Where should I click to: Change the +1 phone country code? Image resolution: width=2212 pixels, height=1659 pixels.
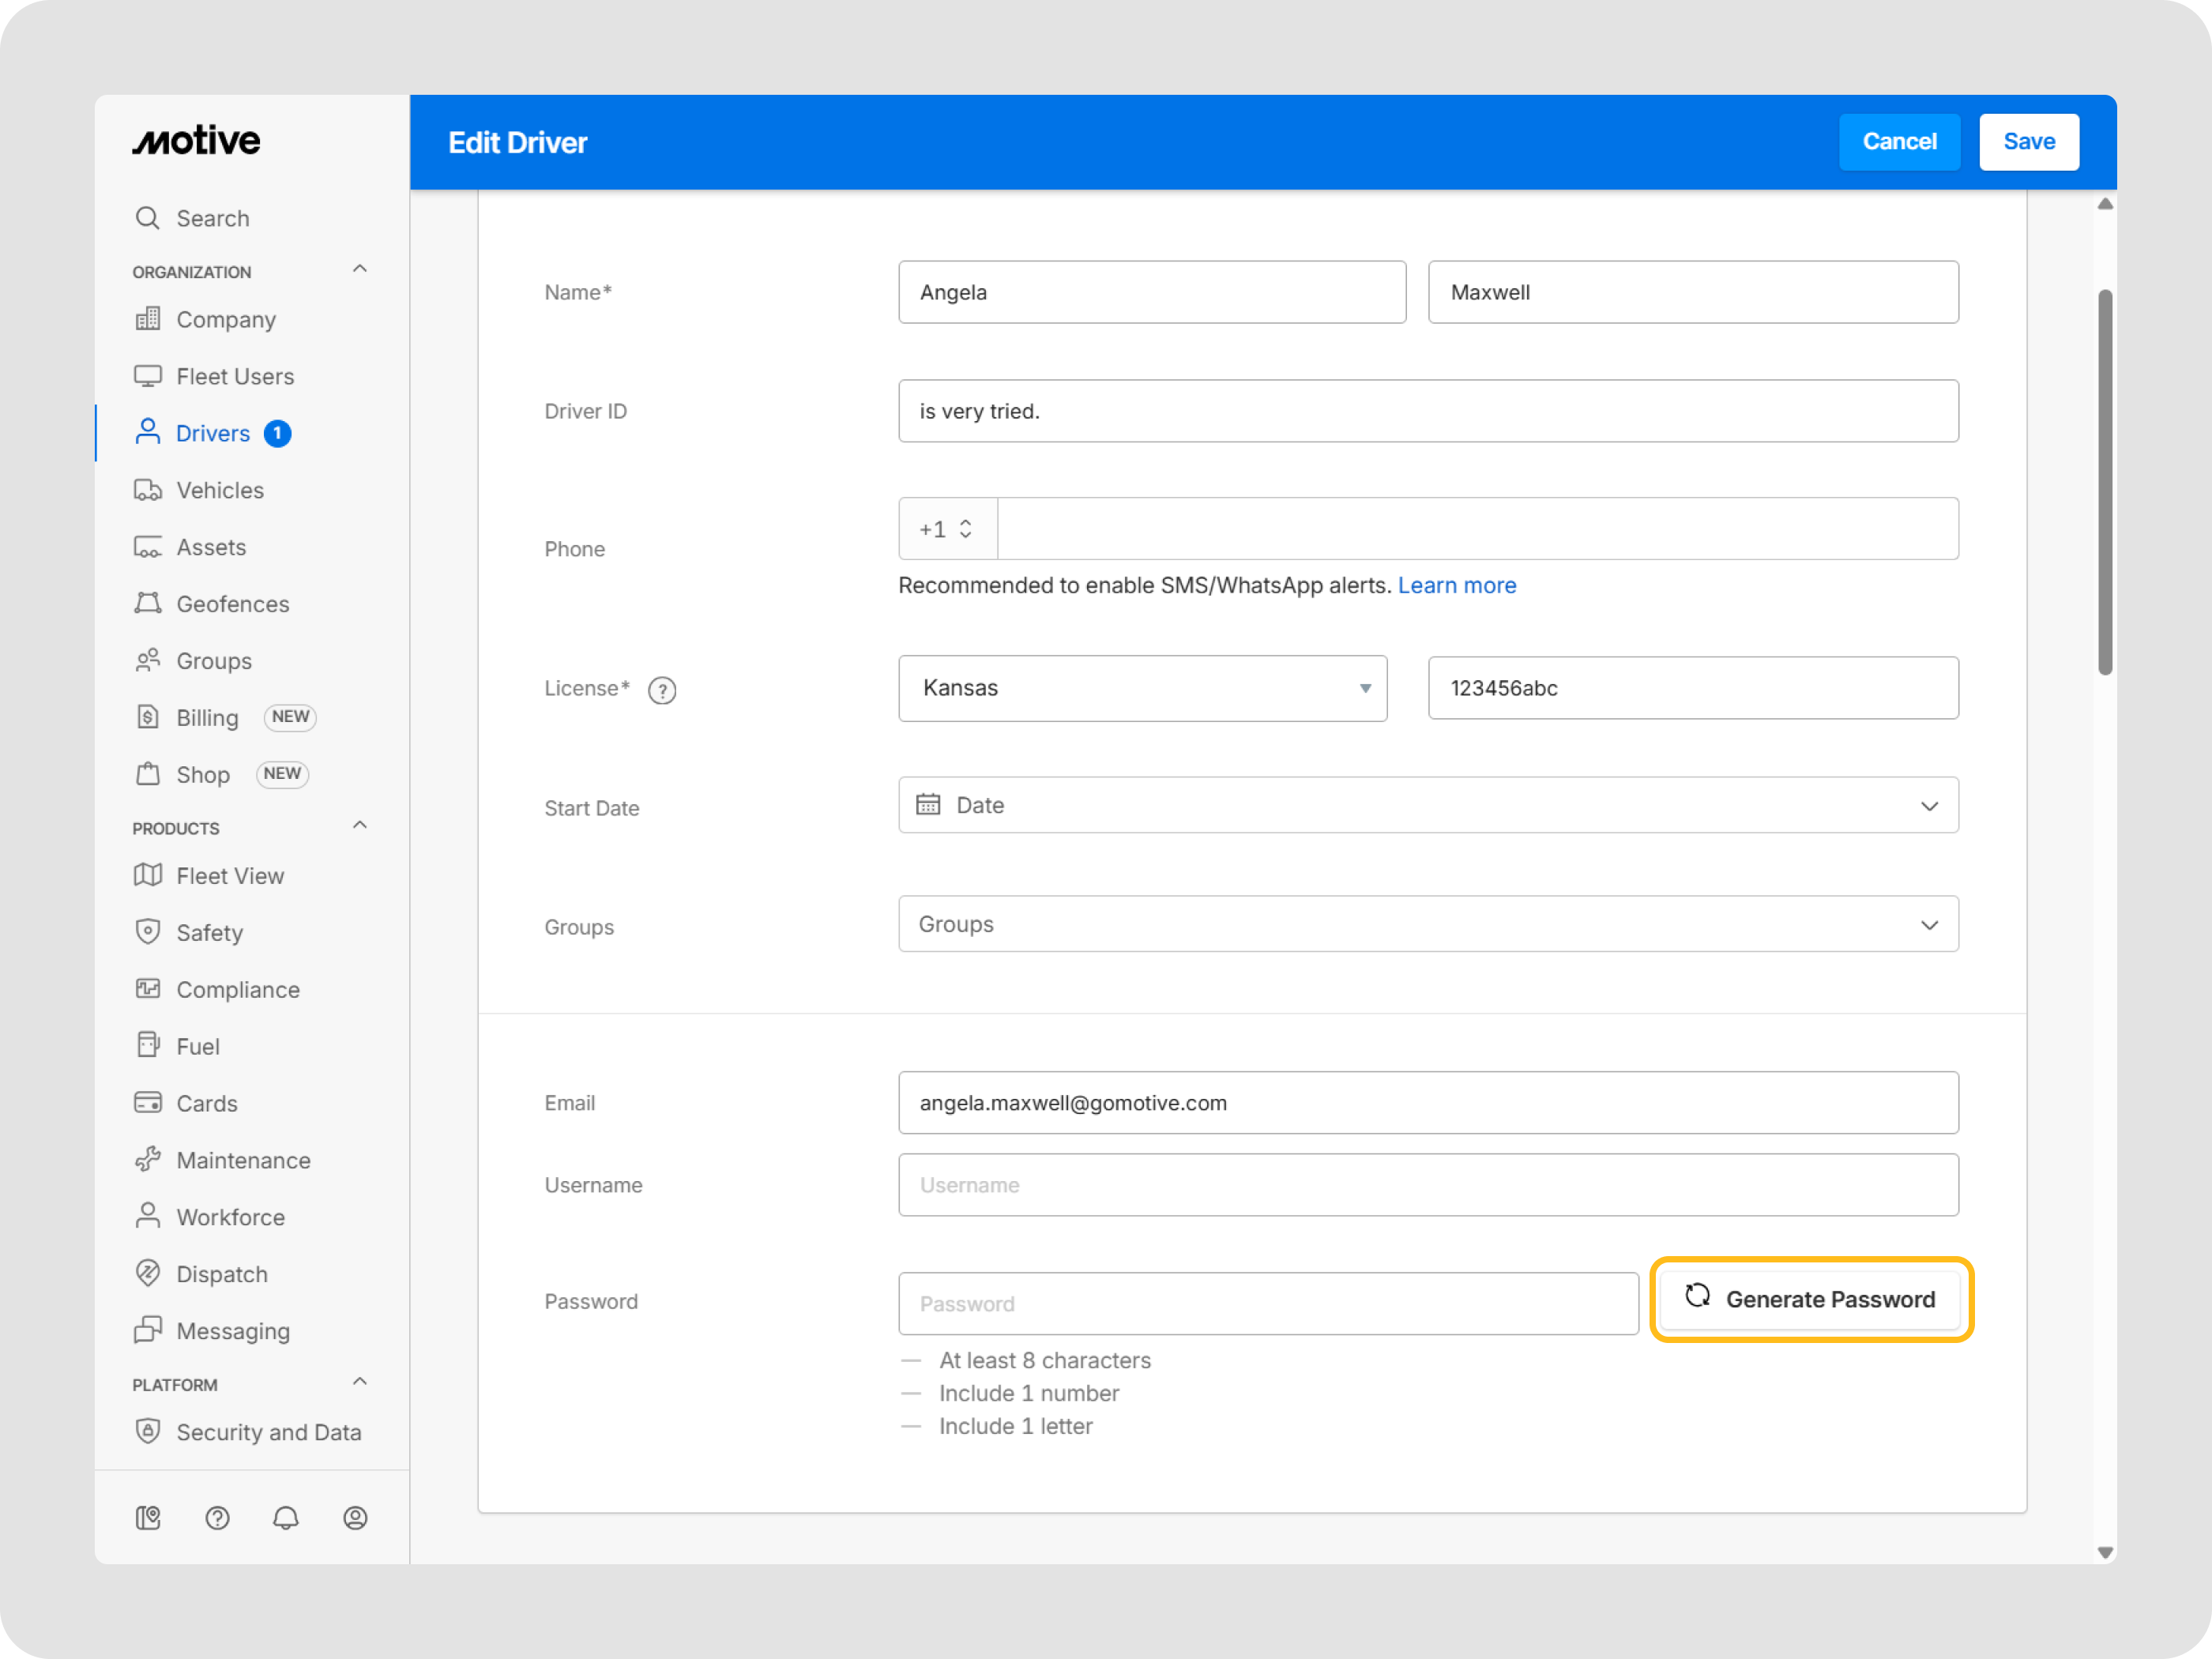coord(946,529)
